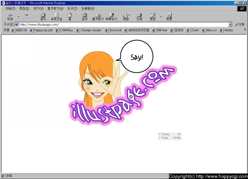Open the 즐겨찾기(A) Favorites menu
Screen dimensions: 248x179
pyautogui.click(x=55, y=9)
